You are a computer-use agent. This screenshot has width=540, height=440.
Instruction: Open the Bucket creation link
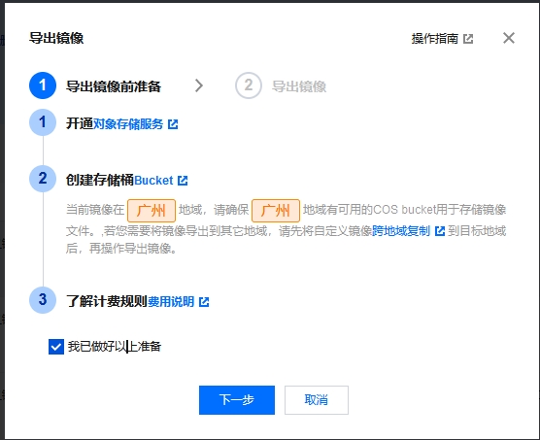point(153,181)
